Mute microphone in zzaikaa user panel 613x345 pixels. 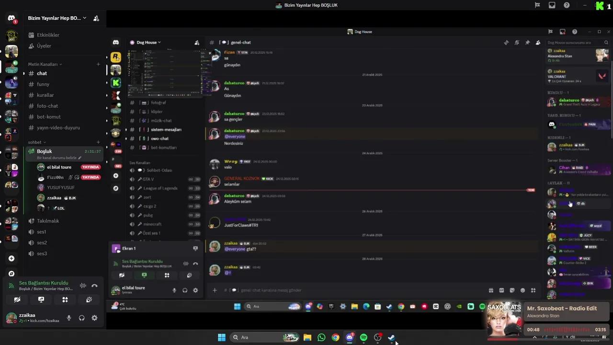tap(69, 318)
